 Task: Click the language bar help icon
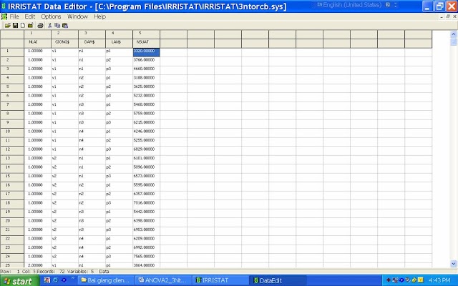tap(388, 5)
